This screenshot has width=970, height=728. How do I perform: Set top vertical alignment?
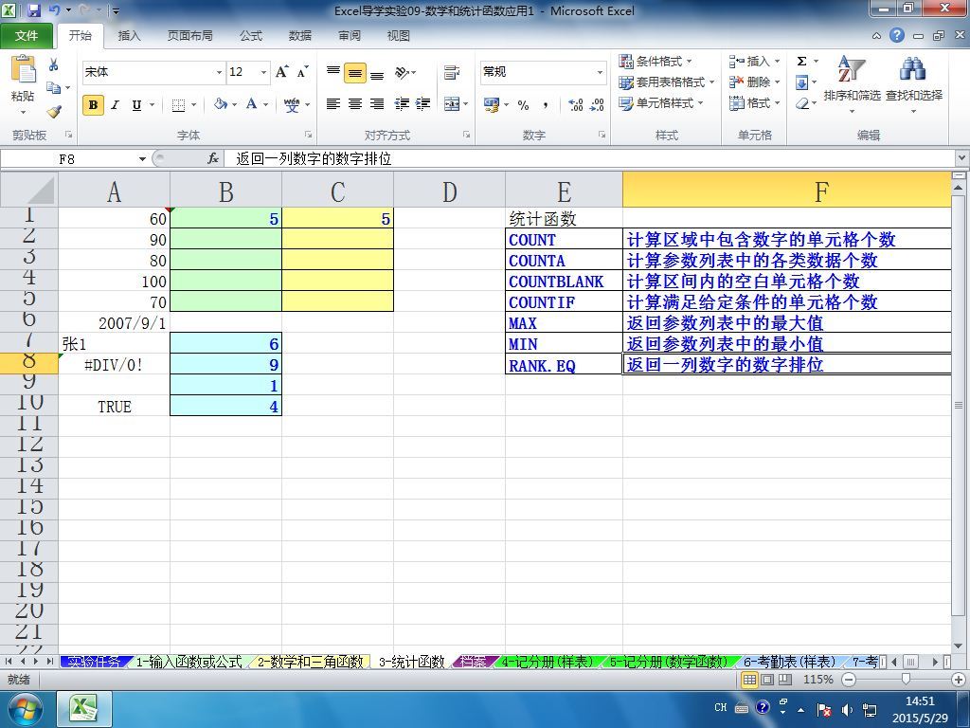point(333,72)
